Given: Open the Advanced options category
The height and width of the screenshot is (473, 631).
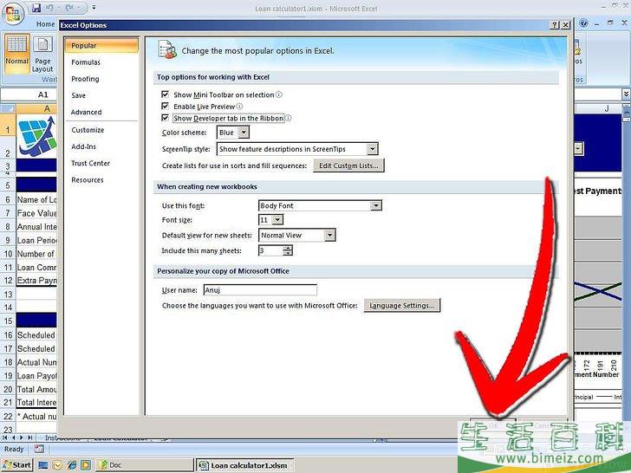Looking at the screenshot, I should pyautogui.click(x=101, y=113).
